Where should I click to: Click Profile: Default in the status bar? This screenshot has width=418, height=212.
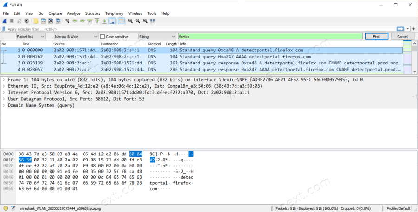click(398, 208)
